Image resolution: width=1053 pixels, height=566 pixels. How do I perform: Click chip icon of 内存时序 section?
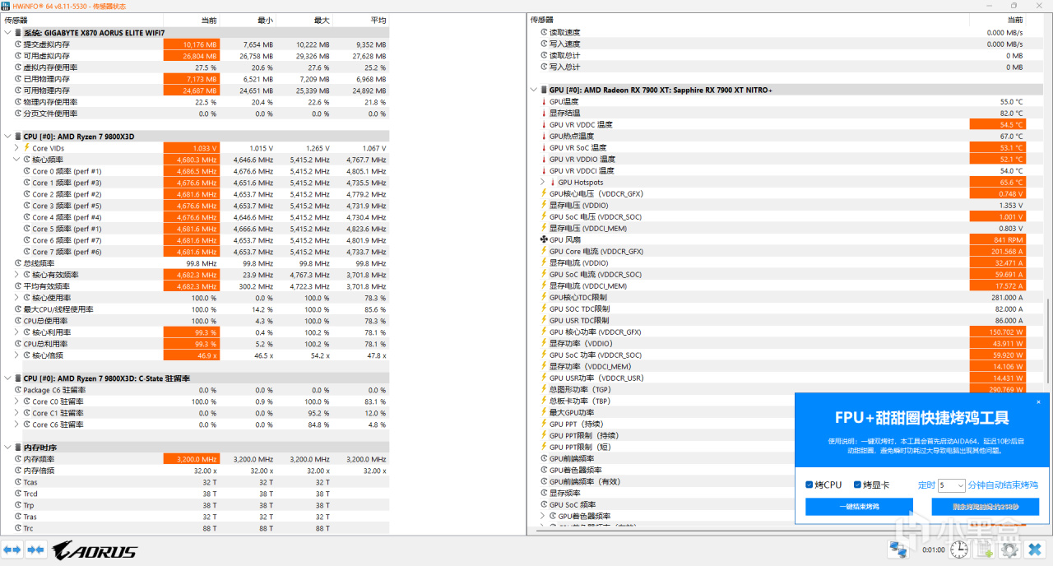point(18,448)
